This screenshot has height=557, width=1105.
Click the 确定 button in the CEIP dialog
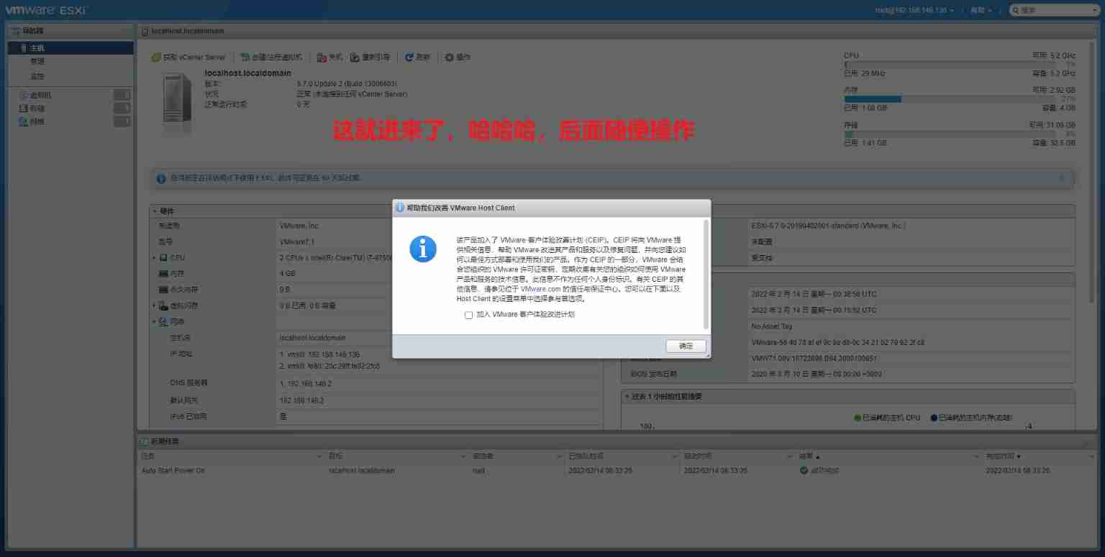[686, 346]
